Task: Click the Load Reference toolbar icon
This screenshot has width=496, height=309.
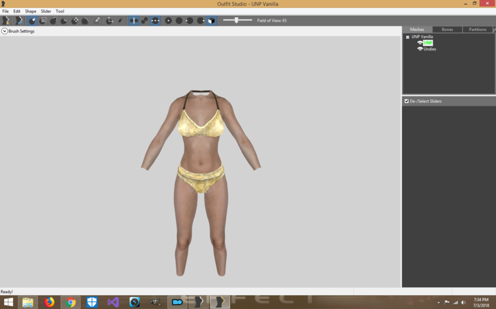Action: (x=19, y=20)
